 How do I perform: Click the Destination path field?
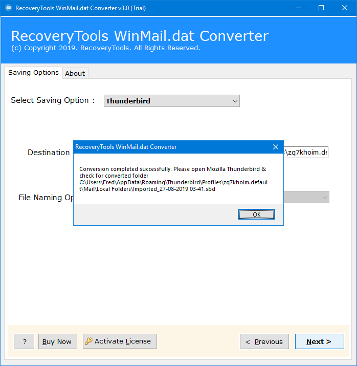[306, 152]
